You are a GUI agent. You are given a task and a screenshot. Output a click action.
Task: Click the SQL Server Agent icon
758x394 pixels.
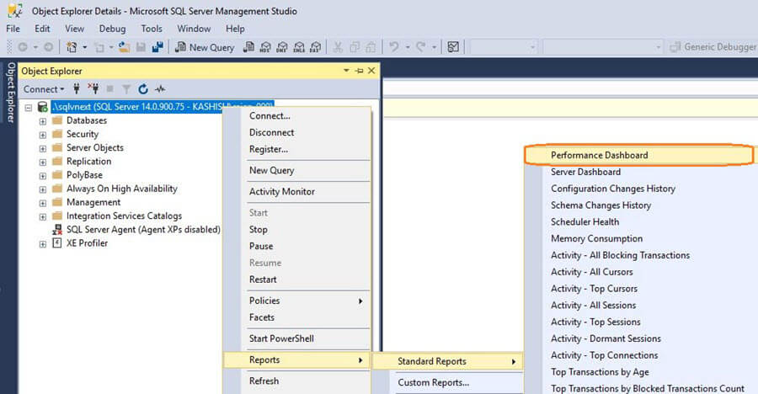(57, 230)
